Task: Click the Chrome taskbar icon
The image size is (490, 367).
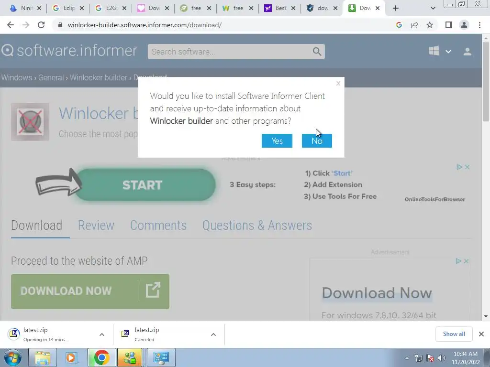Action: coord(101,357)
